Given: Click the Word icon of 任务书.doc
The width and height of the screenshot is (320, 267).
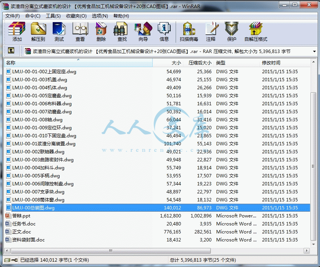Looking at the screenshot, I should 8,224.
